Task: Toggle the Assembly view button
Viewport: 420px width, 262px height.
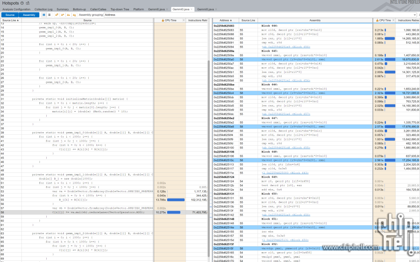Action: click(29, 15)
